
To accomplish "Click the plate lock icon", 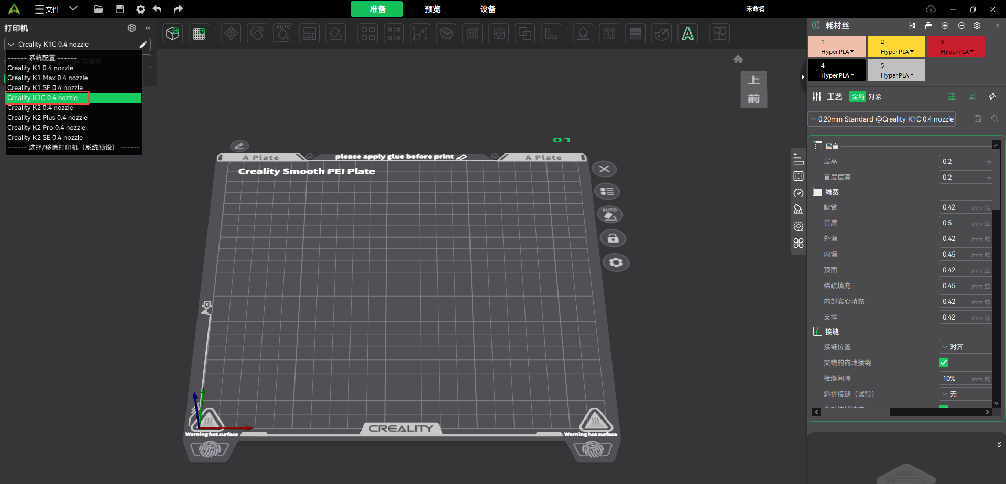I will click(x=613, y=238).
